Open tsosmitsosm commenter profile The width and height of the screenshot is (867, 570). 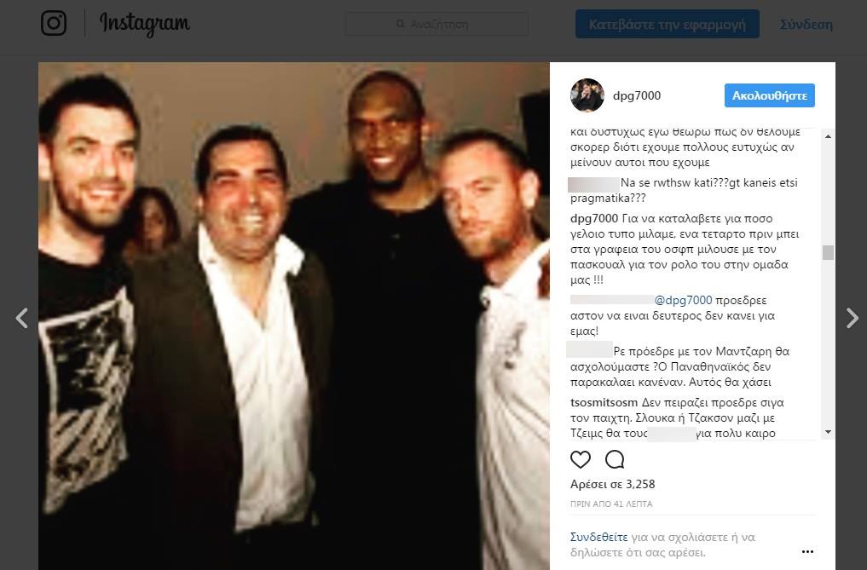pos(604,402)
